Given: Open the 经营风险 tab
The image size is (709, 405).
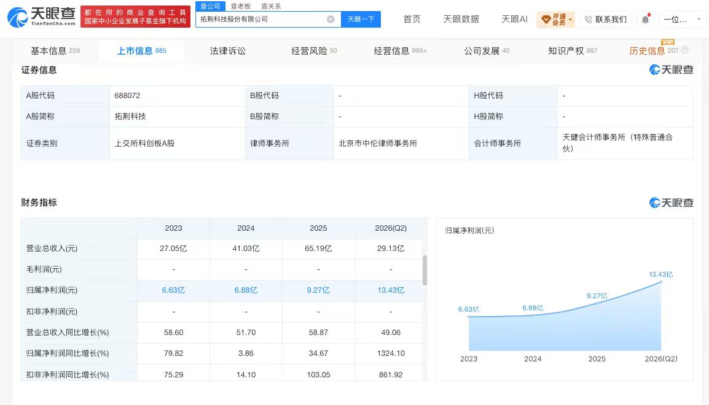Looking at the screenshot, I should coord(314,50).
